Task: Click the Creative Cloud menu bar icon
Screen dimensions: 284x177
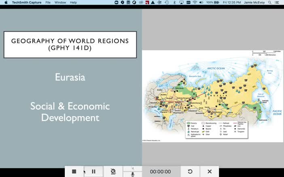Action: point(141,2)
